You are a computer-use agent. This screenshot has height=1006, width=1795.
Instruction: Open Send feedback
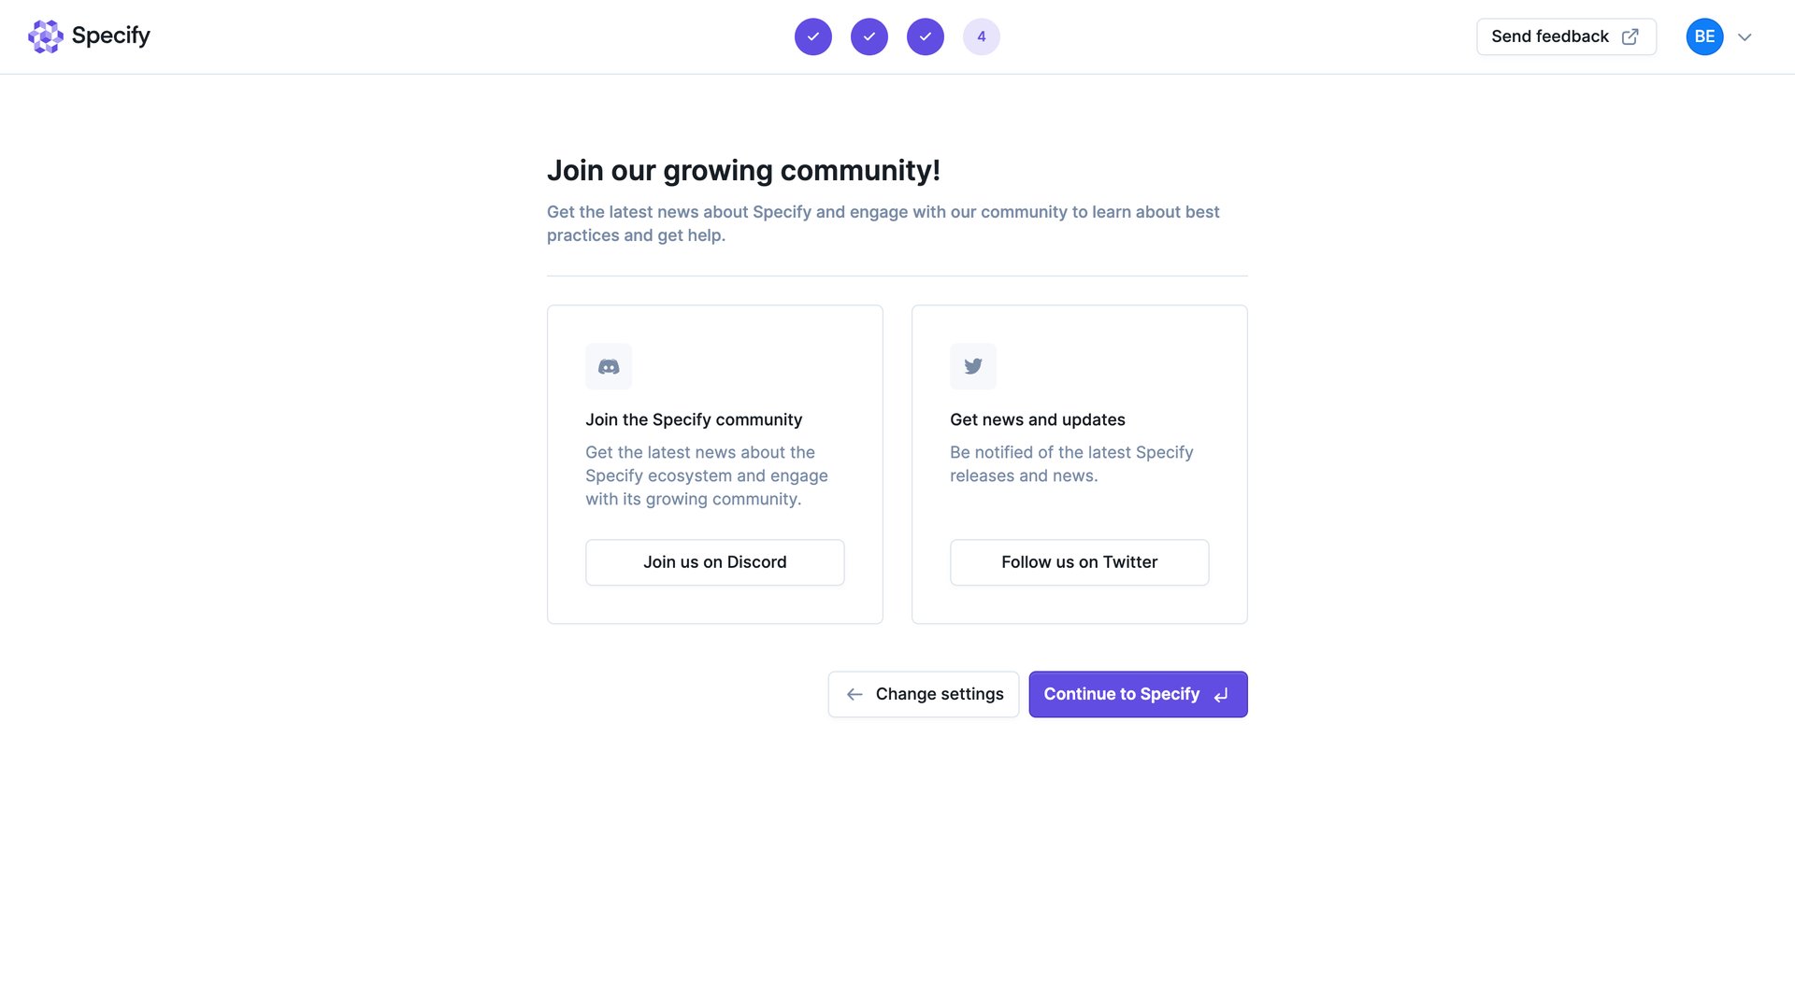pos(1550,36)
